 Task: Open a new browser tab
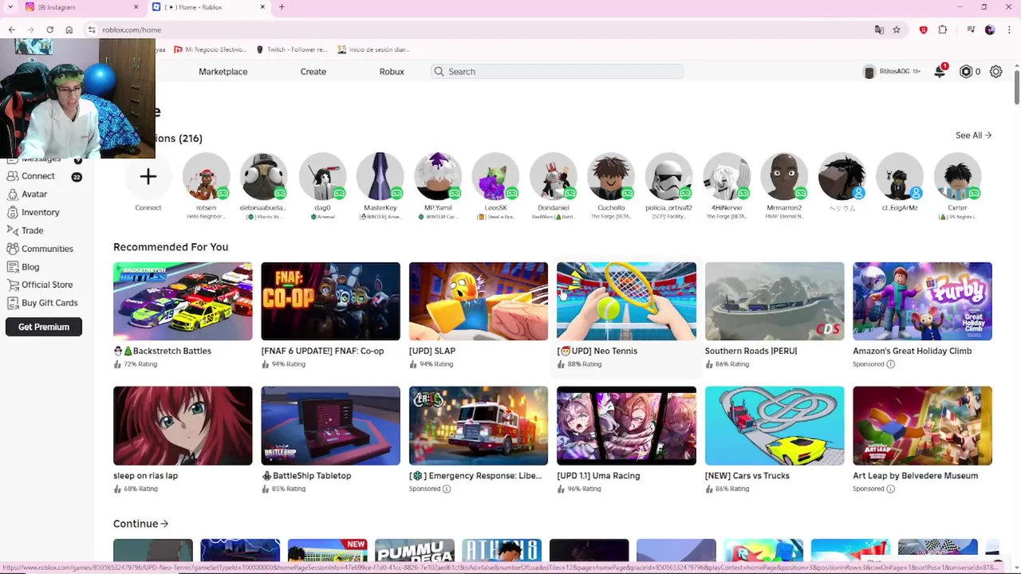(282, 7)
